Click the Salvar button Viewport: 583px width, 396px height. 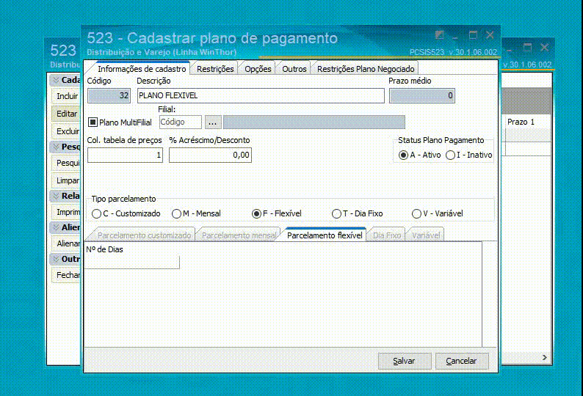tap(405, 361)
